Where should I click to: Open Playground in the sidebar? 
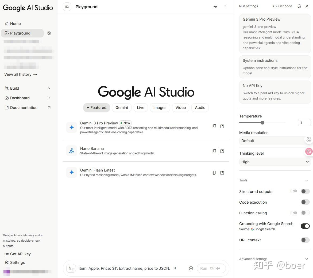(22, 33)
